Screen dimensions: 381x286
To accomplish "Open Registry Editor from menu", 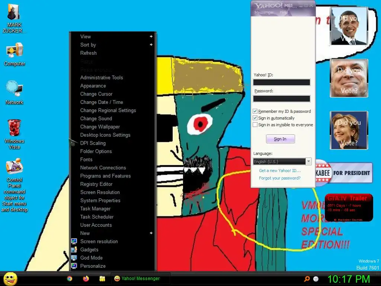I will [113, 184].
